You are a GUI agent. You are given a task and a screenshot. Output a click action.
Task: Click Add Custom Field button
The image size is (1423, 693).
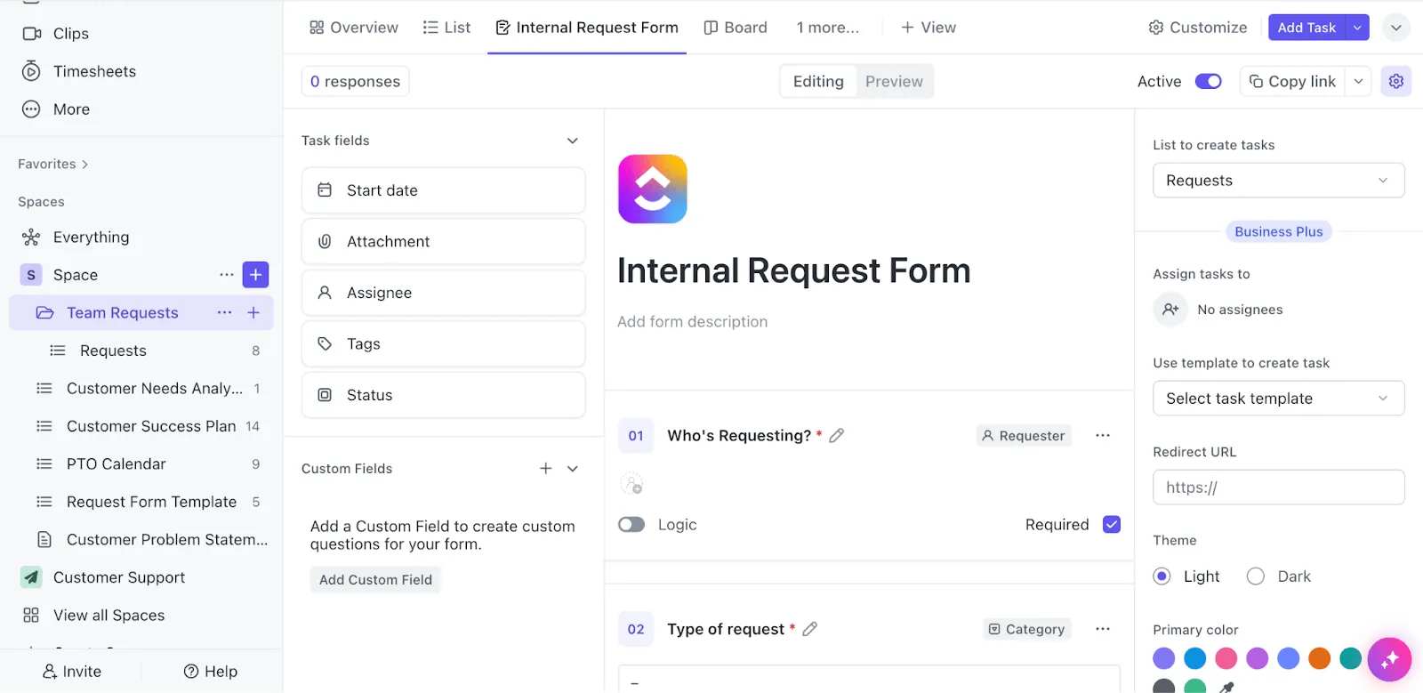(375, 580)
